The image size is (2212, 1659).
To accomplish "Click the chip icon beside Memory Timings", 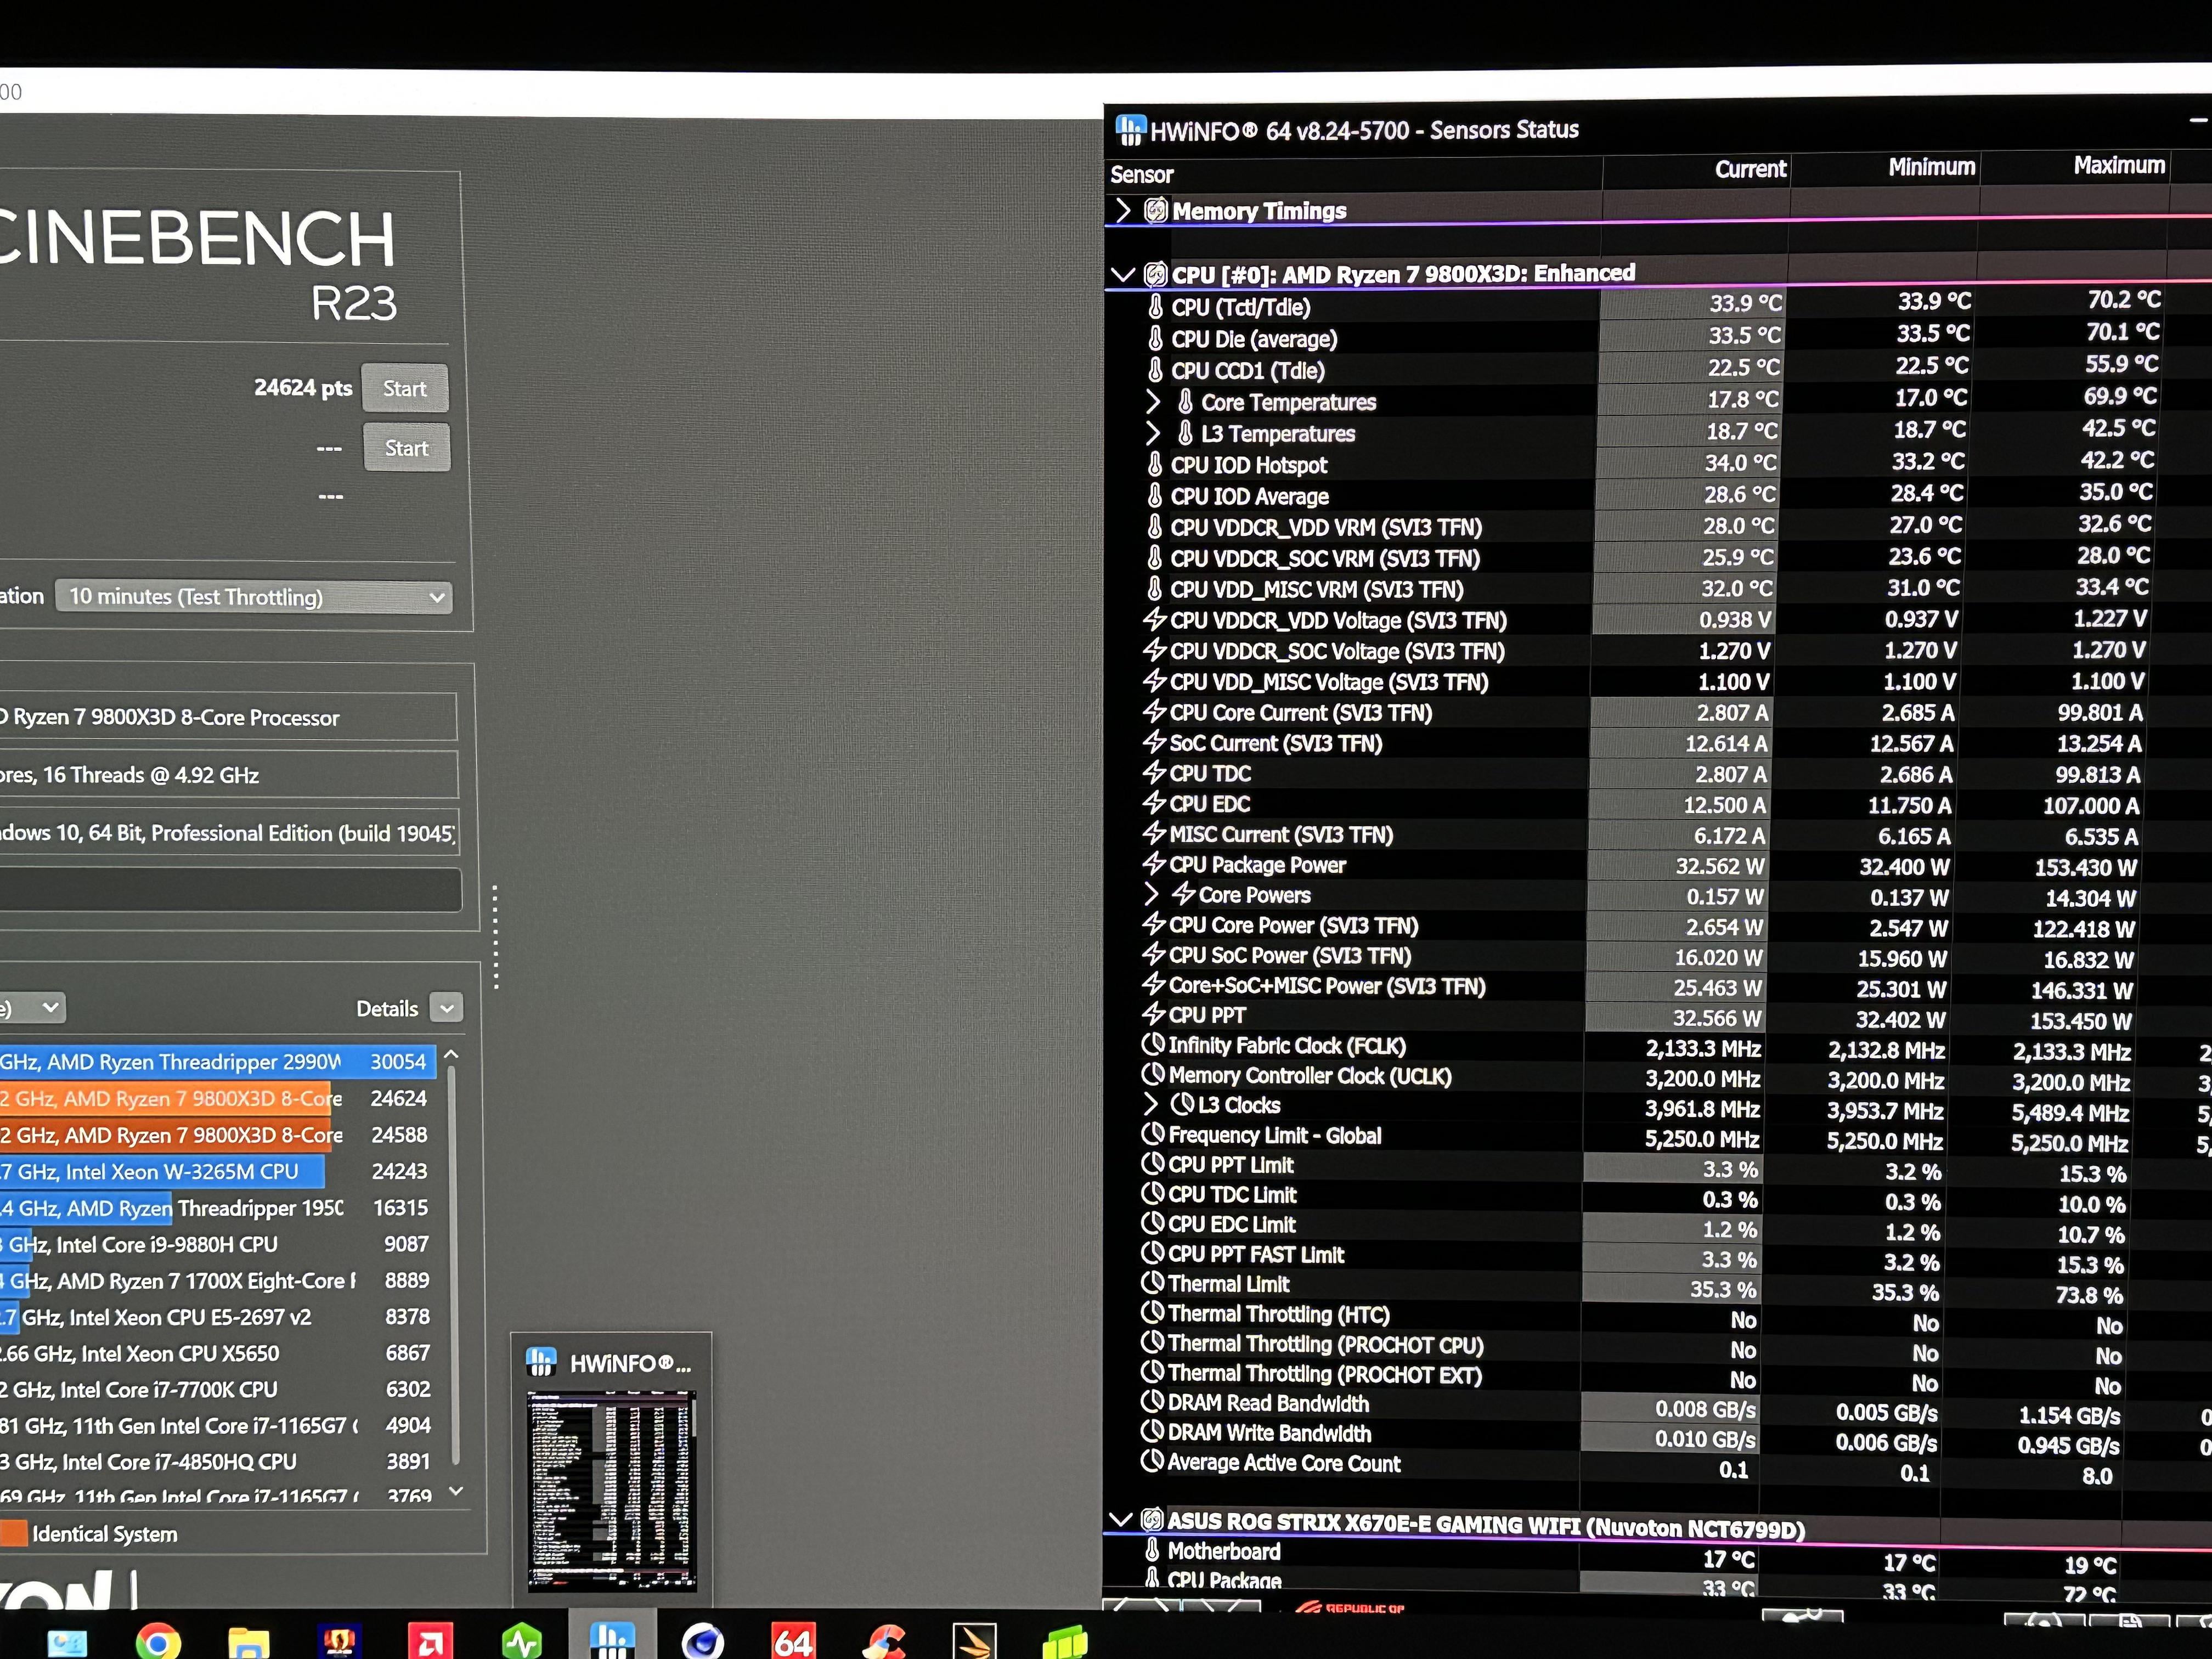I will (x=1156, y=210).
